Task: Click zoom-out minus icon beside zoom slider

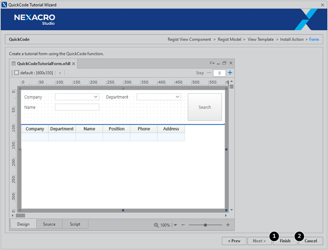Action: 183,225
